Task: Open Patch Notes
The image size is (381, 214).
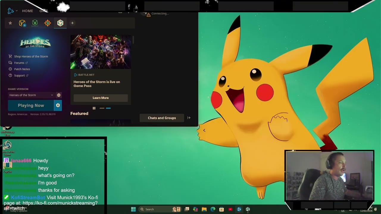Action: (x=22, y=69)
